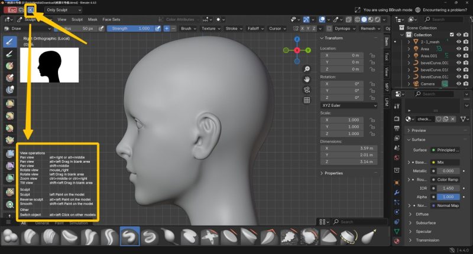Switch to the Tool sidebar tab
The width and height of the screenshot is (473, 254).
point(387,57)
